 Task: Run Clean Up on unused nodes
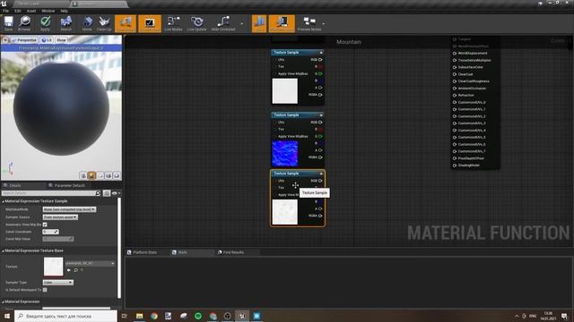pyautogui.click(x=104, y=23)
